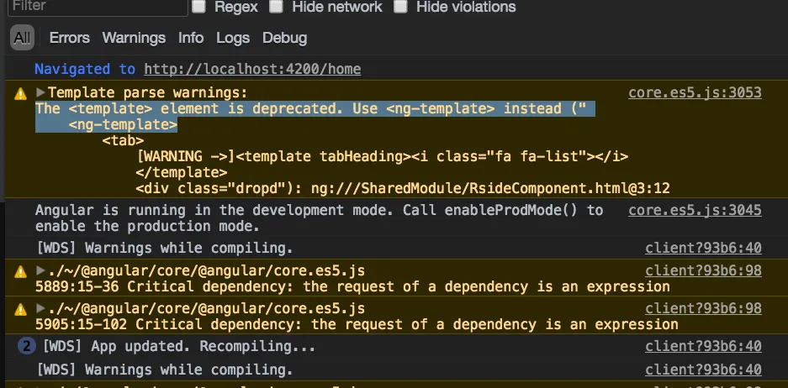Choose the Debug filter

coord(284,38)
